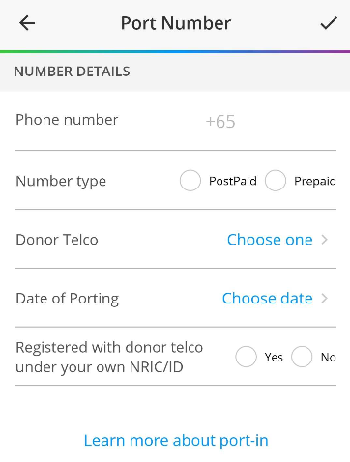The width and height of the screenshot is (350, 462).
Task: Tap the chevron next to Choose date
Action: pos(325,299)
